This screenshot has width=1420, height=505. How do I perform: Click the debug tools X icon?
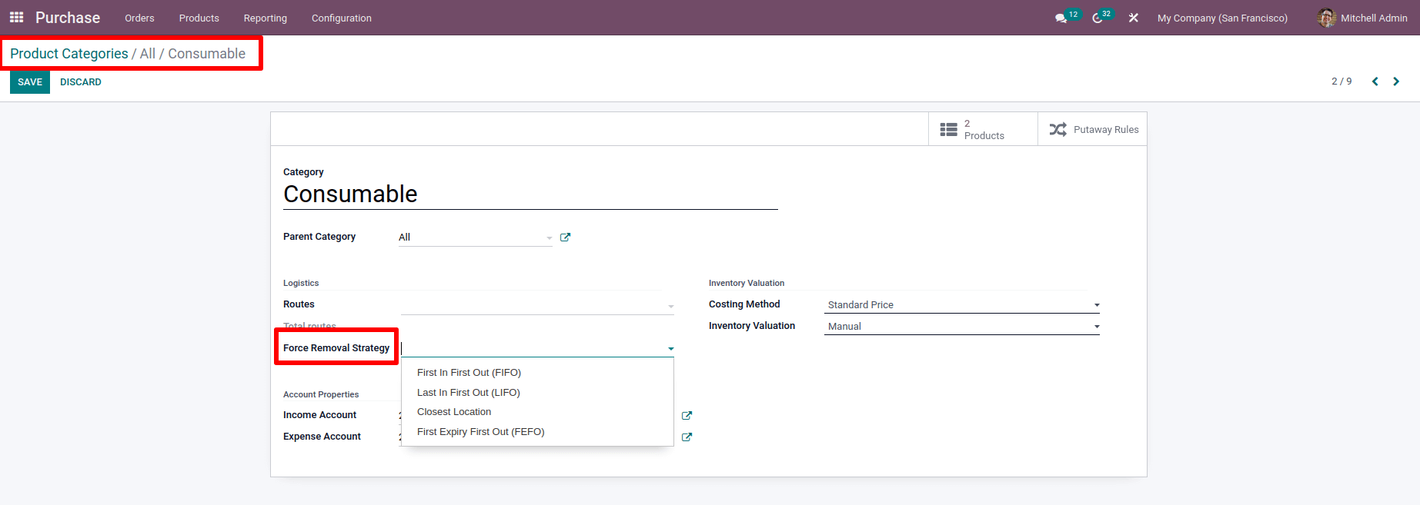tap(1134, 18)
